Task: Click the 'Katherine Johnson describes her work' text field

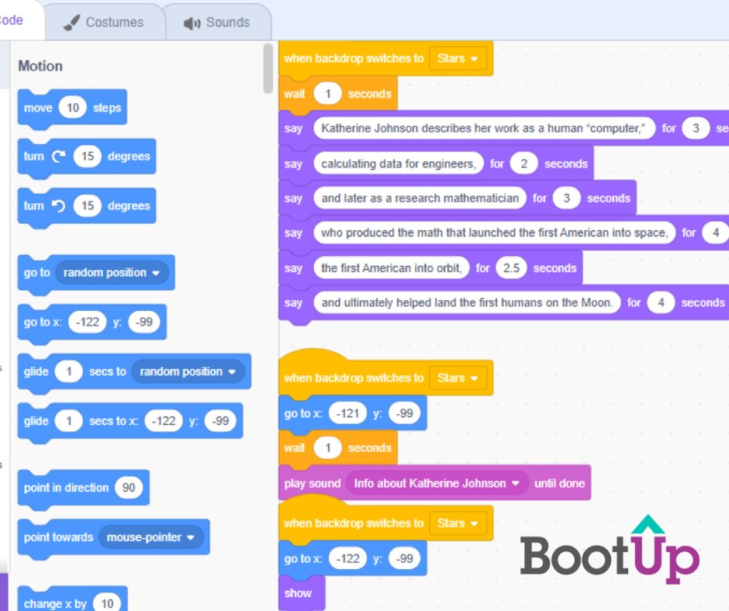Action: pyautogui.click(x=483, y=129)
